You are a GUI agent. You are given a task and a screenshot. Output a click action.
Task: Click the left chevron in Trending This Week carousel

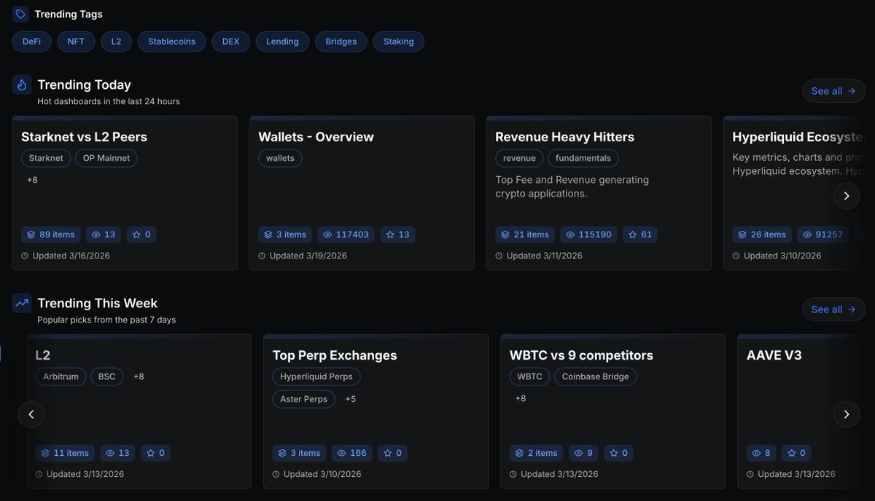pyautogui.click(x=31, y=414)
